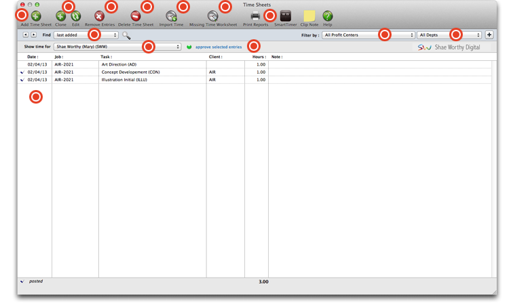511x304 pixels.
Task: Click the Remove Entries icon
Action: [99, 16]
